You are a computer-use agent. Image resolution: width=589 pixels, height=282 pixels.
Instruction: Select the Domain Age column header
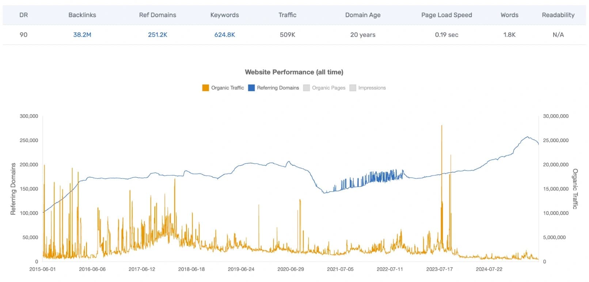363,15
